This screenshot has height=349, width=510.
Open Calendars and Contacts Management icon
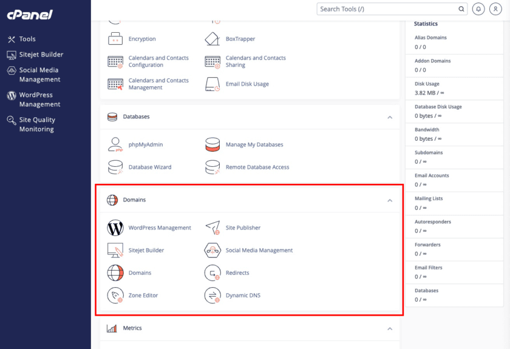click(115, 84)
